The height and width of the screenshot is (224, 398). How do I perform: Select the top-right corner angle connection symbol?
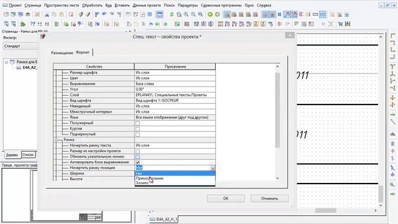392,43
